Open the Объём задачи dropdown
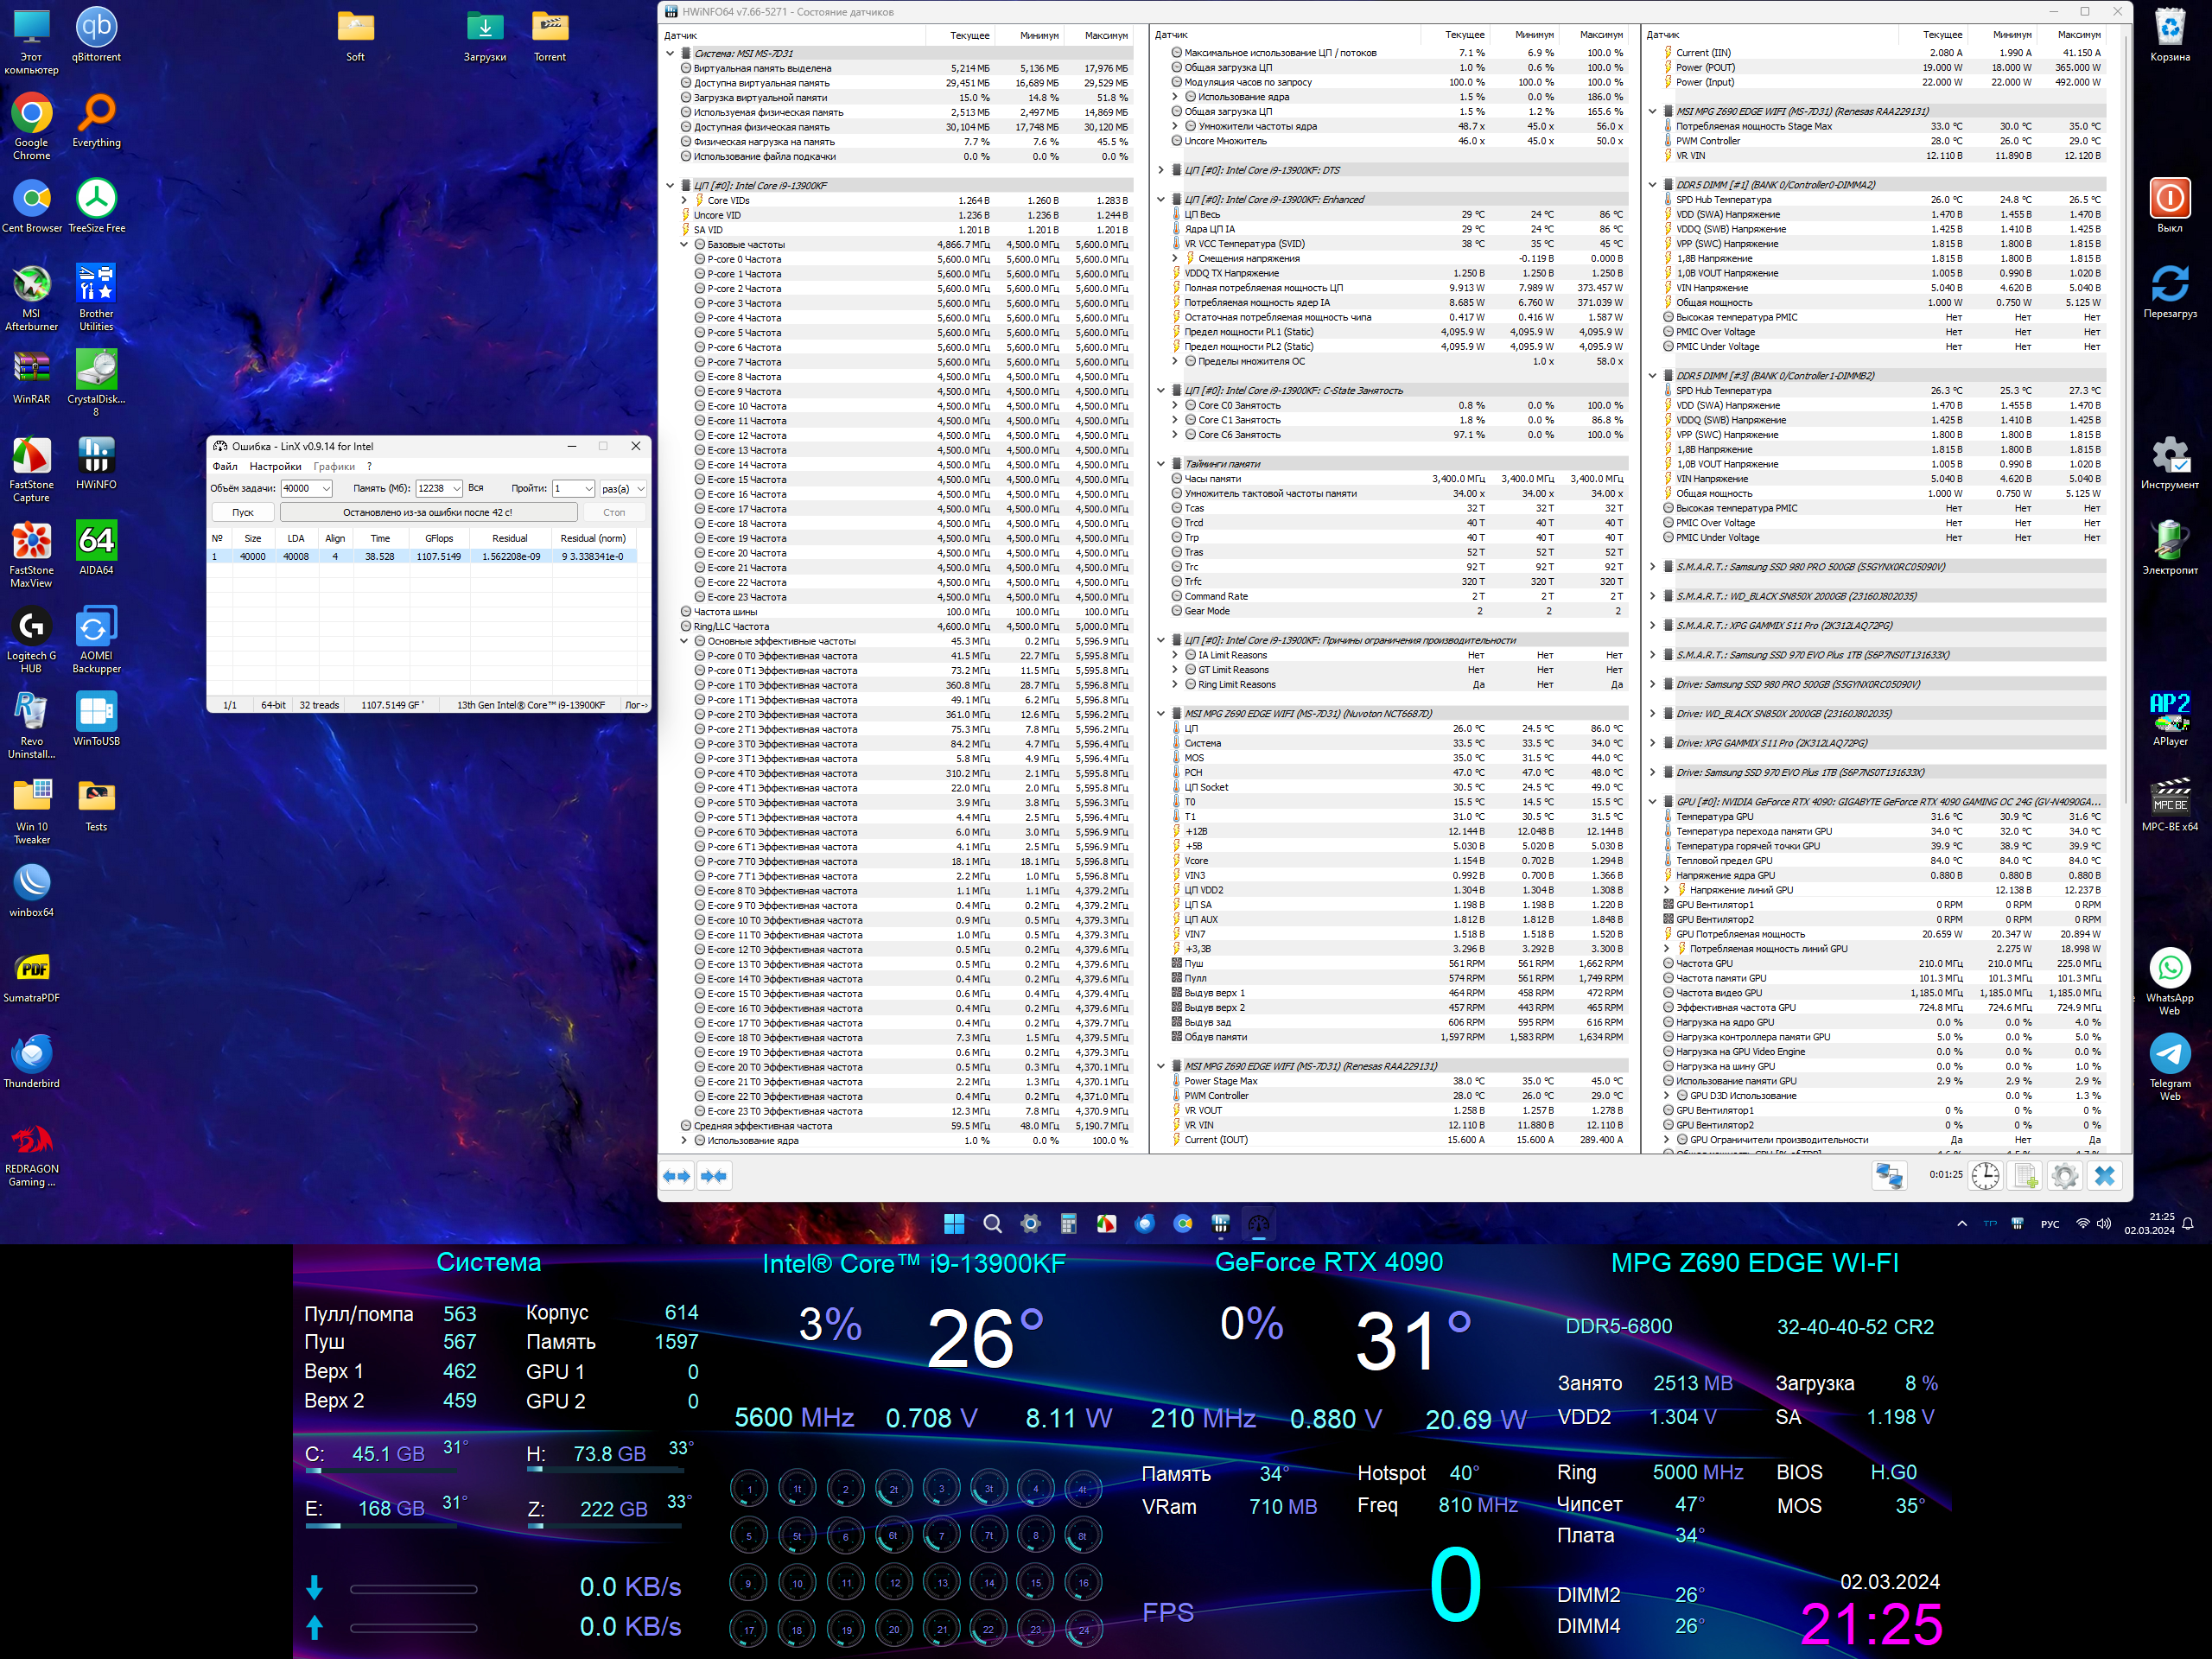Screen dimensions: 2212x1659 click(x=325, y=489)
